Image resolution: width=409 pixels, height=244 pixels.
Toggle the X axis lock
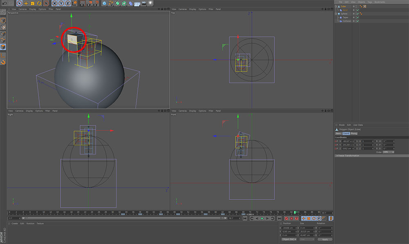(54, 3)
